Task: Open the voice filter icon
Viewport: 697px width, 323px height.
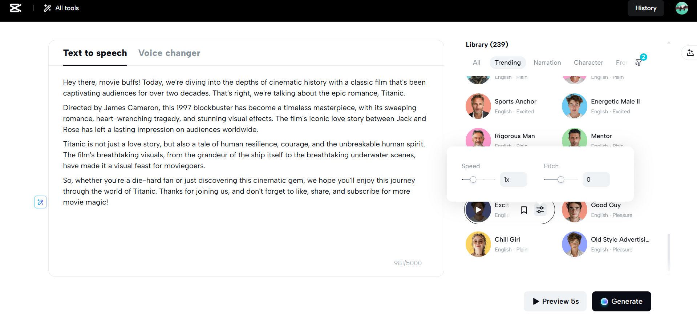Action: coord(639,62)
